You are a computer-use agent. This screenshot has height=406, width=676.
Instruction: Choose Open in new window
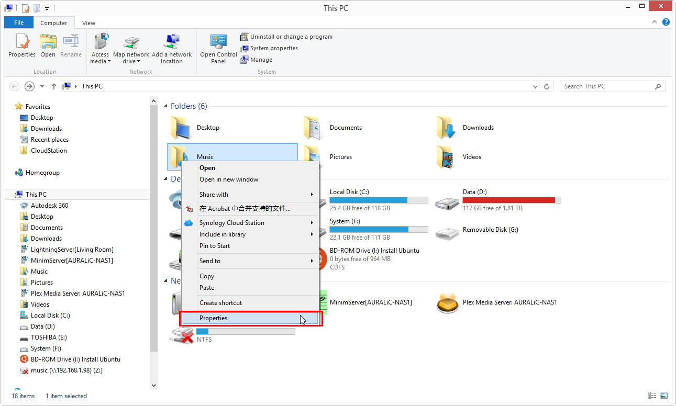pyautogui.click(x=250, y=179)
